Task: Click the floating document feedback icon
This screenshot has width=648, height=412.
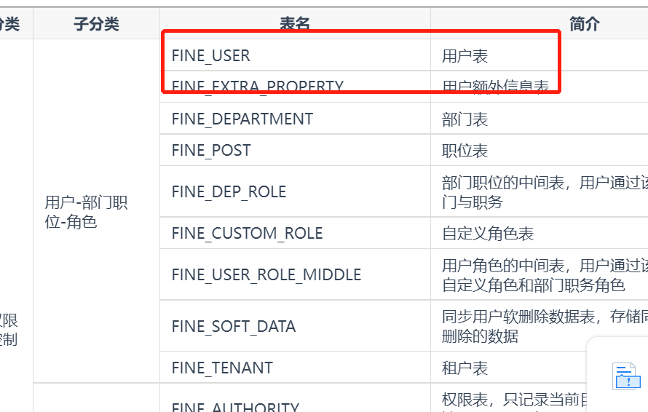Action: pyautogui.click(x=626, y=376)
